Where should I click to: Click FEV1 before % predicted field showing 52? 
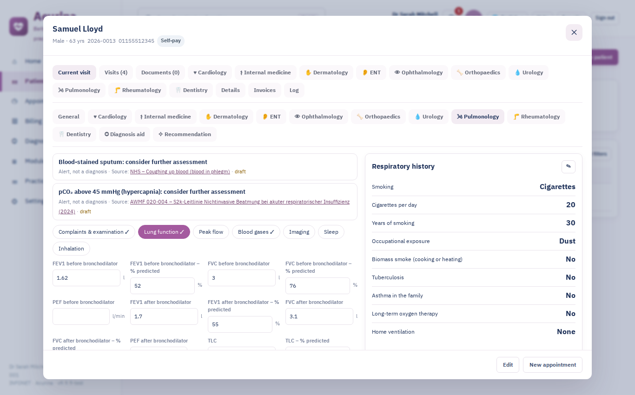(x=162, y=286)
